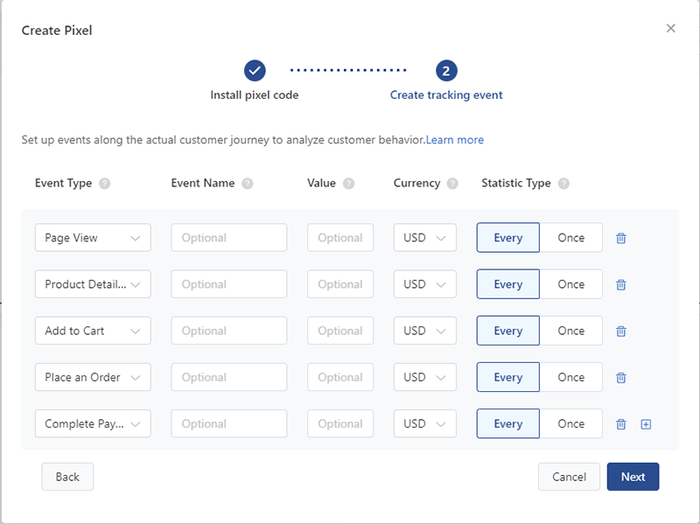
Task: Go to Install pixel code step
Action: [255, 70]
